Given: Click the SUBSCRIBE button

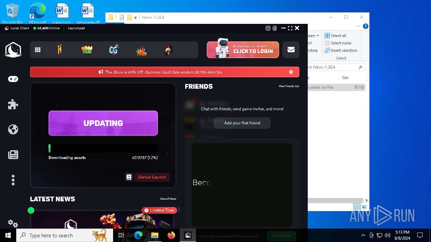Looking at the screenshot, I should 281,236.
